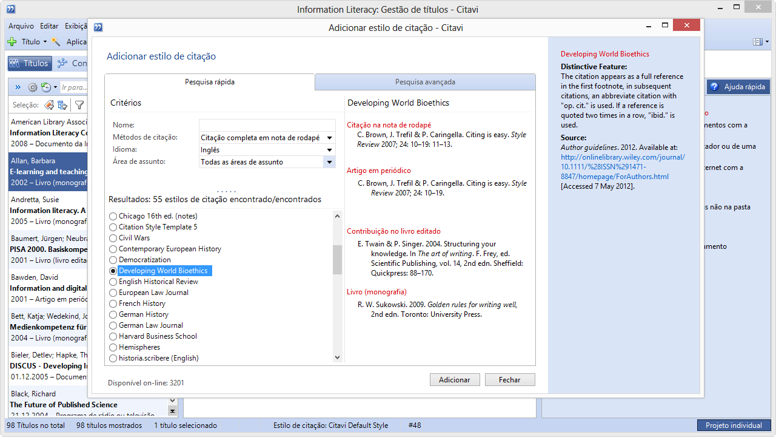Select Citation Style Template 5 radio button
Image resolution: width=776 pixels, height=437 pixels.
pyautogui.click(x=113, y=227)
